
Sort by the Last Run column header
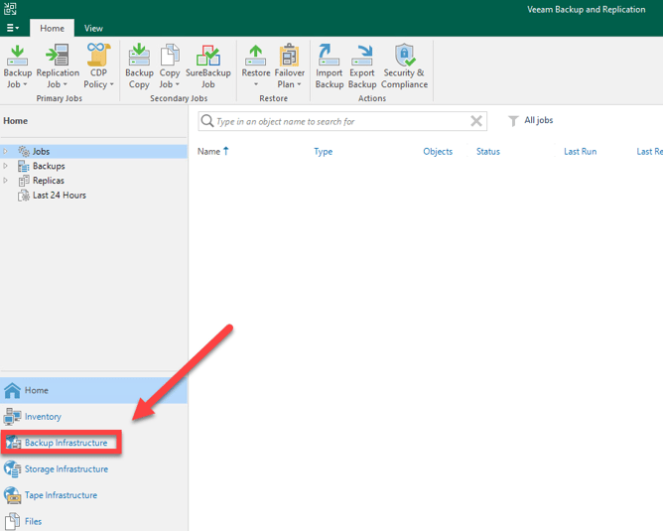click(x=580, y=151)
